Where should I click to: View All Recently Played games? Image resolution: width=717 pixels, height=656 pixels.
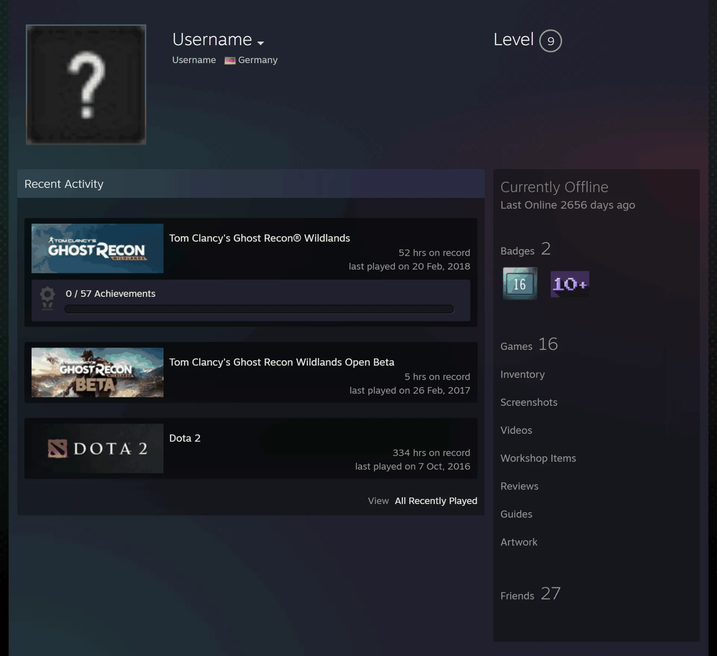pos(436,501)
